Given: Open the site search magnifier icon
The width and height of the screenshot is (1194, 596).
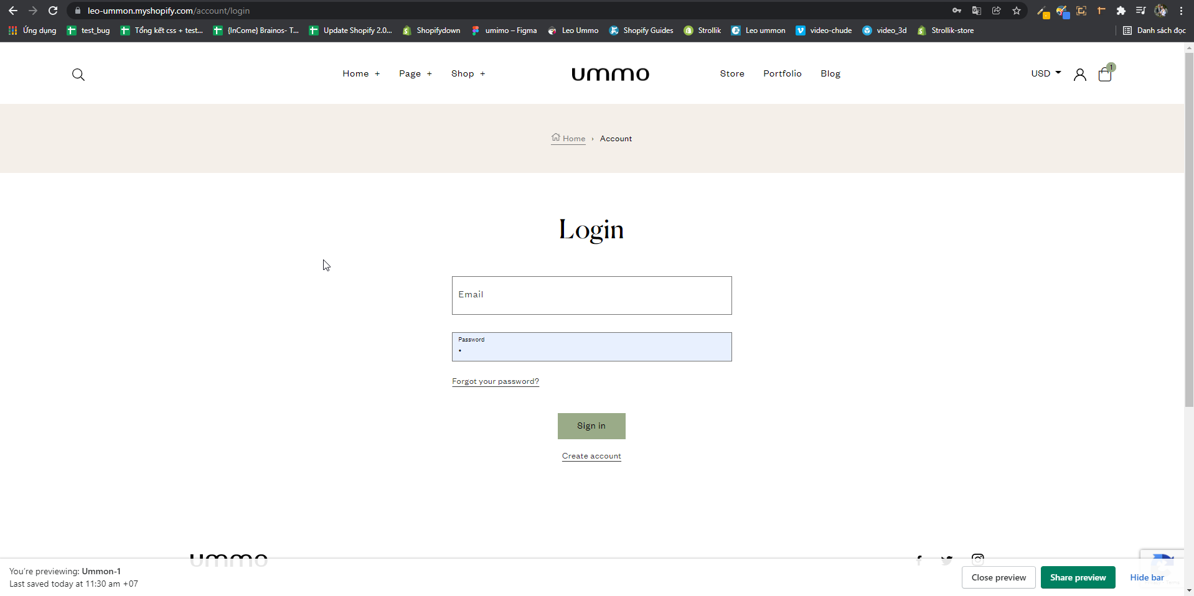Looking at the screenshot, I should 78,75.
